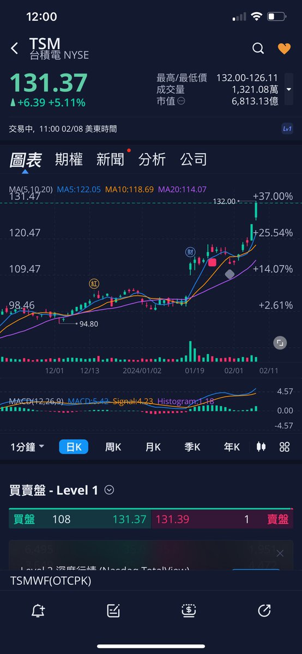
Task: Open candlestick chart style icon
Action: click(261, 447)
